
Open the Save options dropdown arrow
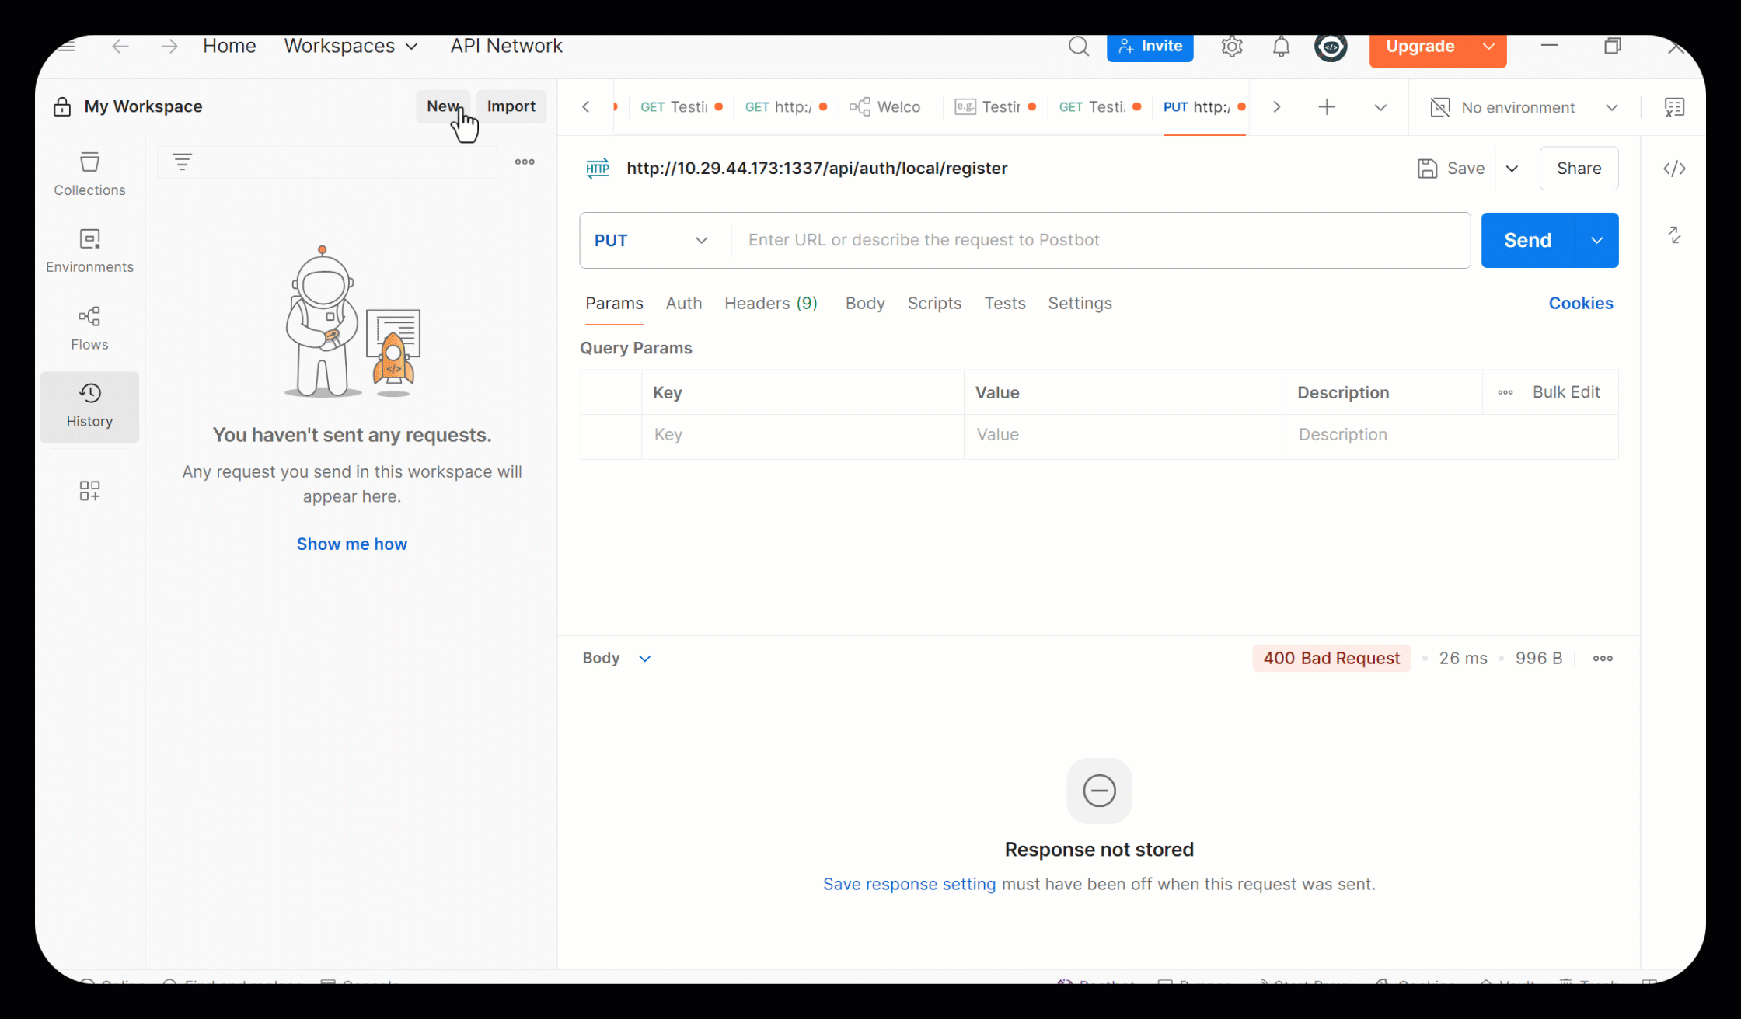click(x=1512, y=169)
